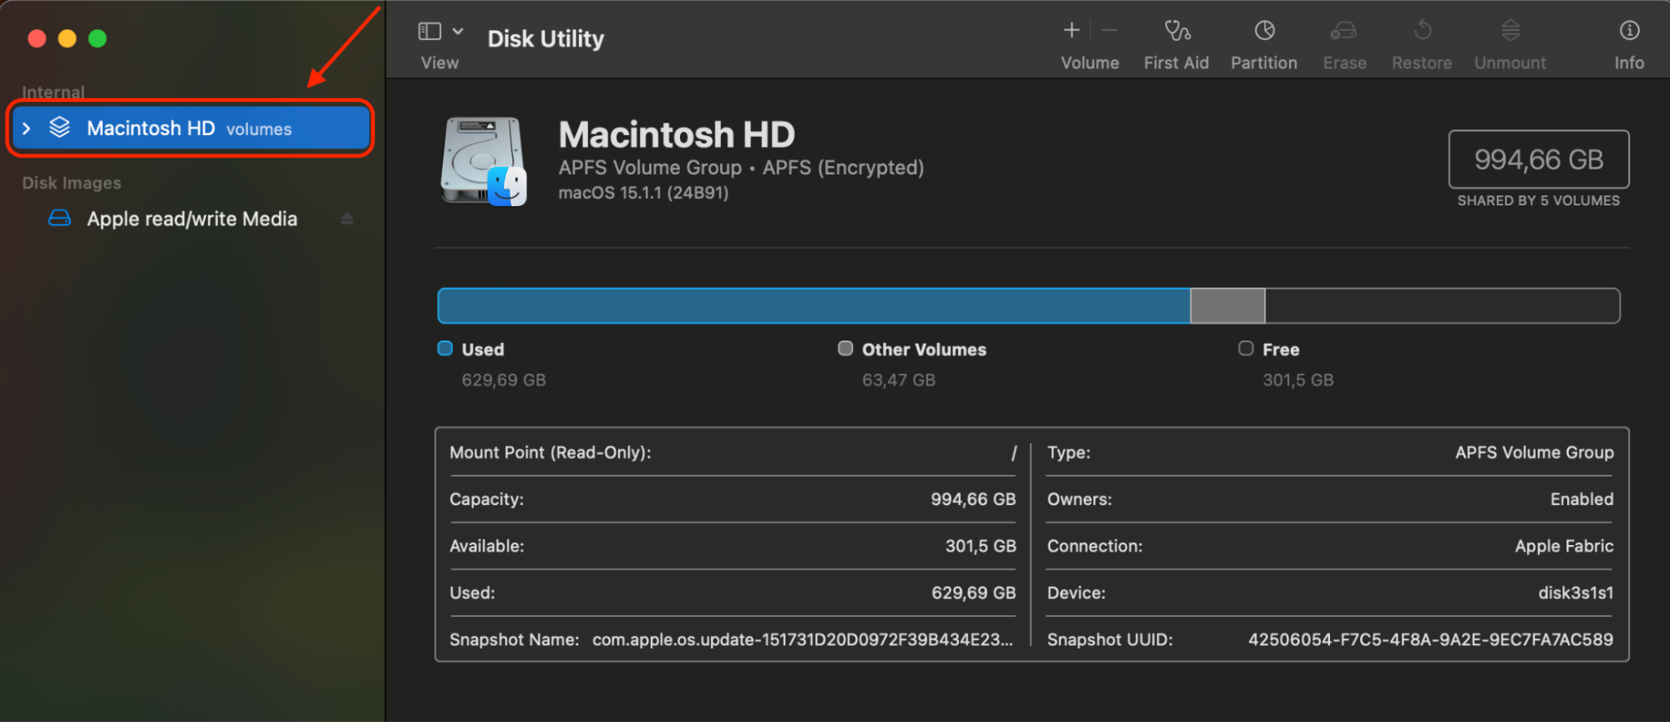Image resolution: width=1670 pixels, height=722 pixels.
Task: Click the Restore circular arrow icon
Action: [1423, 31]
